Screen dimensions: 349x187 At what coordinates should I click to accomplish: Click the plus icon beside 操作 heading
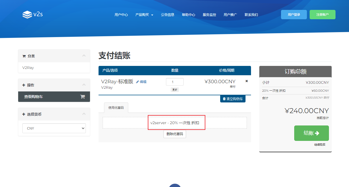click(24, 85)
